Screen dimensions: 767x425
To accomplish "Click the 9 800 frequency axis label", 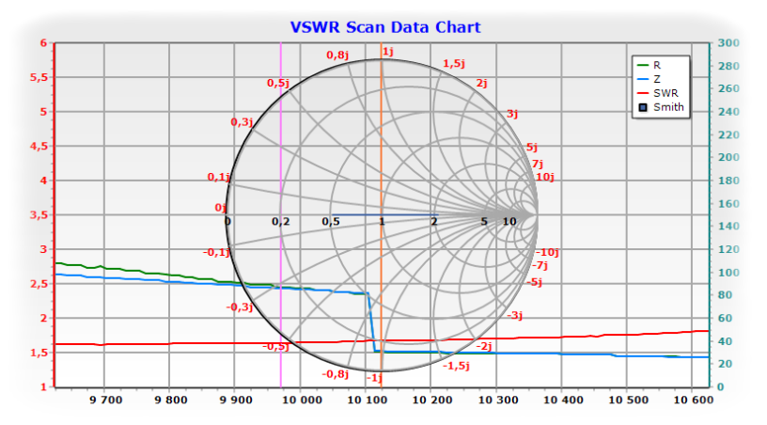I will coord(171,400).
